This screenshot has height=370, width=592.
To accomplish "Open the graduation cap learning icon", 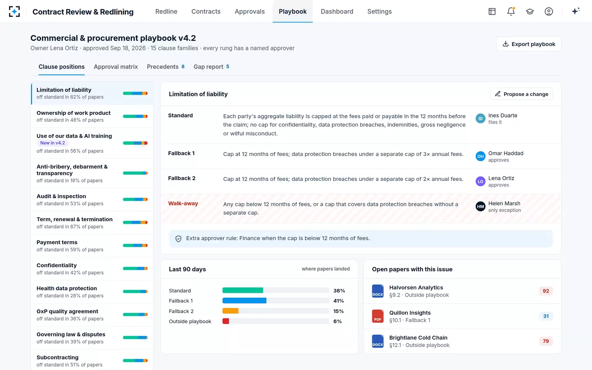I will [x=530, y=12].
